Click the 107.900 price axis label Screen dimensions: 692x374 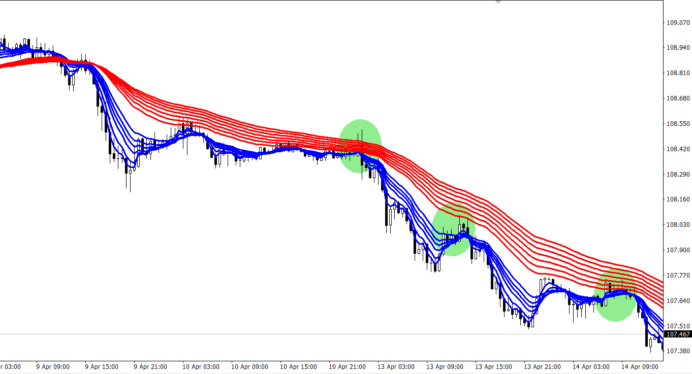(x=678, y=250)
